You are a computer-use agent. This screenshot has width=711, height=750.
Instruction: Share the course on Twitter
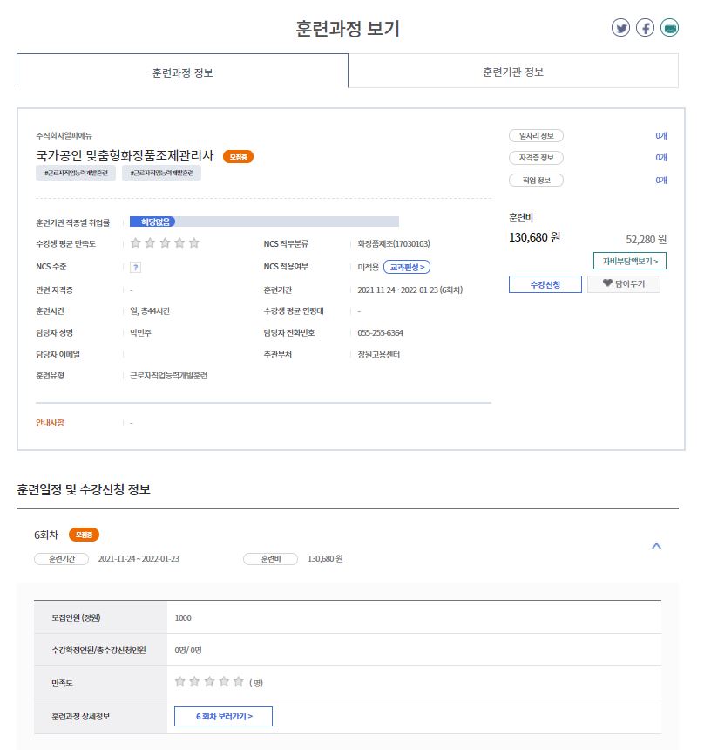[620, 28]
